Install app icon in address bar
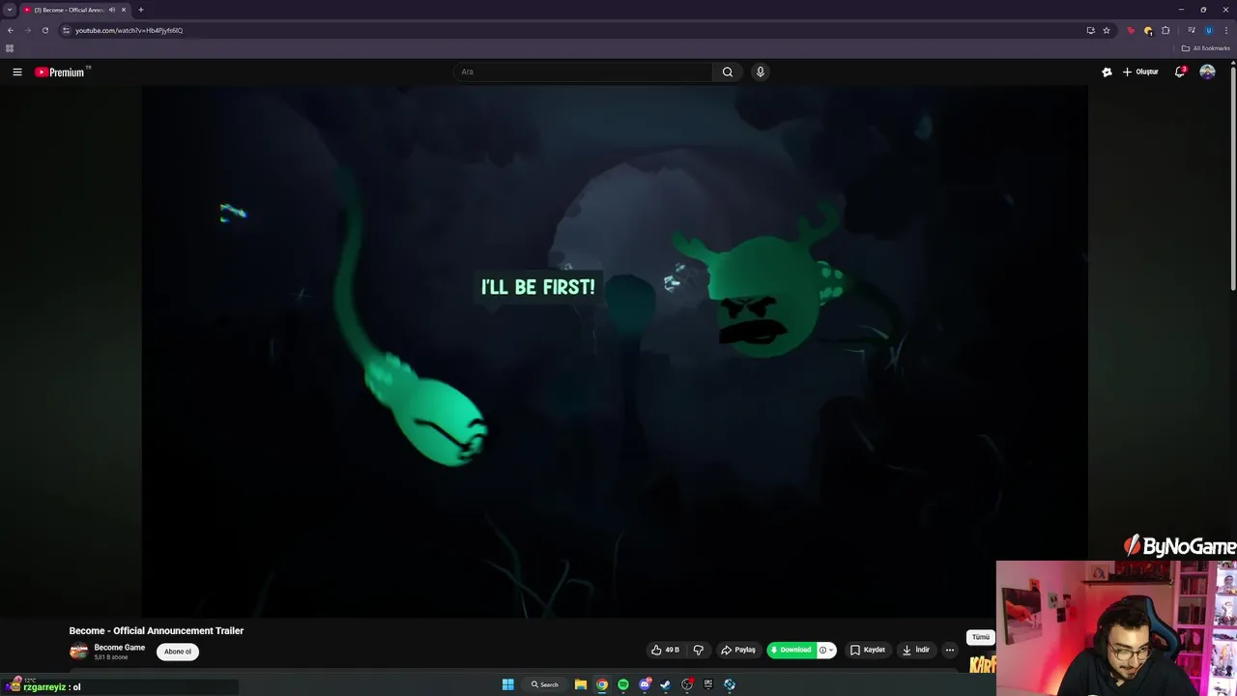Screen dimensions: 1237x696 (1090, 30)
